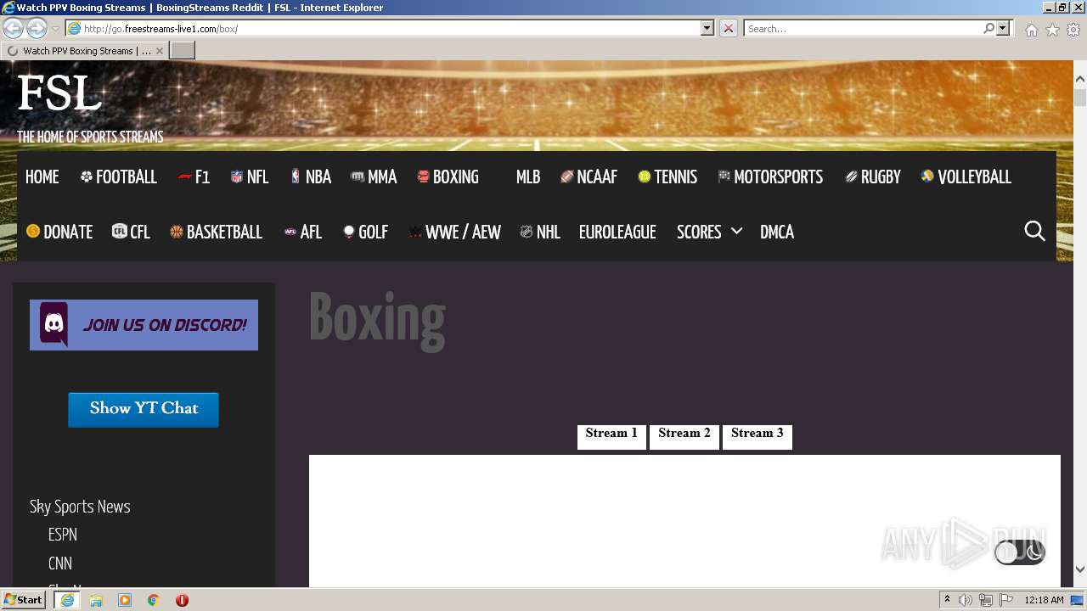Open the WWE / AEW nav item

pos(454,233)
